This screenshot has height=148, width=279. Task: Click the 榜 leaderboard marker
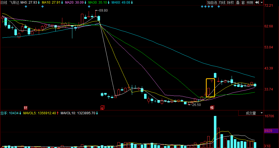(x=212, y=108)
